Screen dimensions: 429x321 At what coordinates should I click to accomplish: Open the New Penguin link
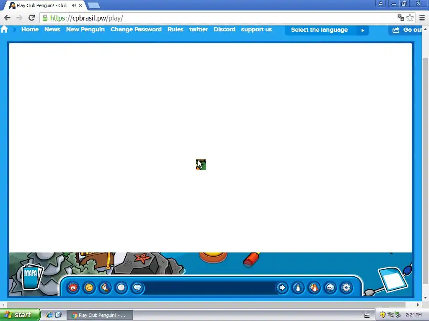pyautogui.click(x=85, y=29)
